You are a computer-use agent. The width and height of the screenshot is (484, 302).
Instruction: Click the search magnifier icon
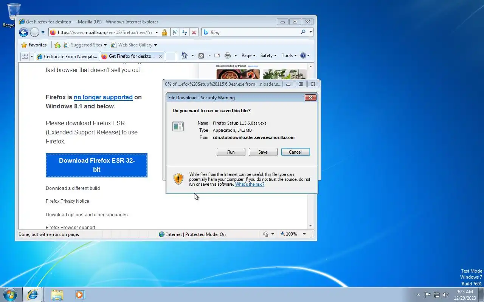[303, 32]
